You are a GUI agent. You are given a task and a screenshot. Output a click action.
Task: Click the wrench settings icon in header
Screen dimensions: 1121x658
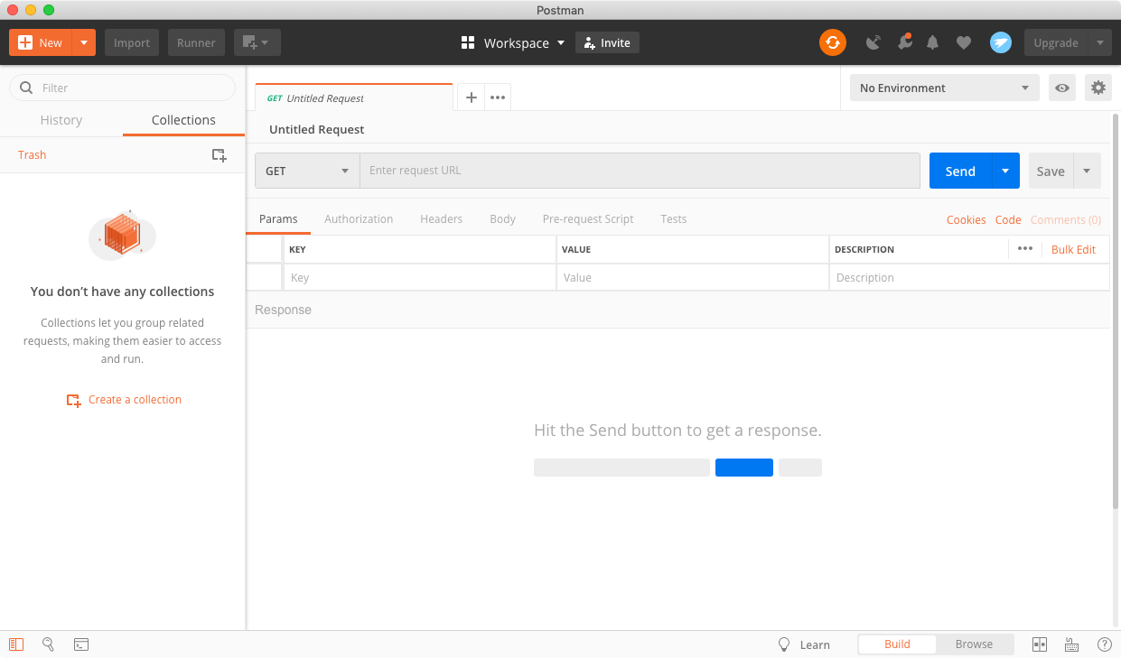tap(903, 42)
